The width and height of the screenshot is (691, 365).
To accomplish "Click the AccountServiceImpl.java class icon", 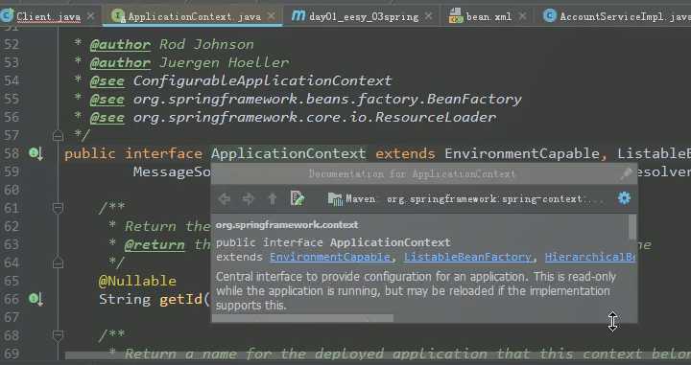I will (x=550, y=16).
